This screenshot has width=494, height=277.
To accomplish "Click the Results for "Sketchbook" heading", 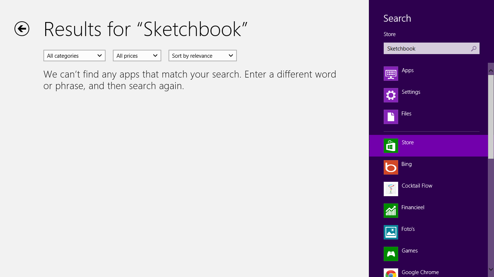I will tap(146, 29).
